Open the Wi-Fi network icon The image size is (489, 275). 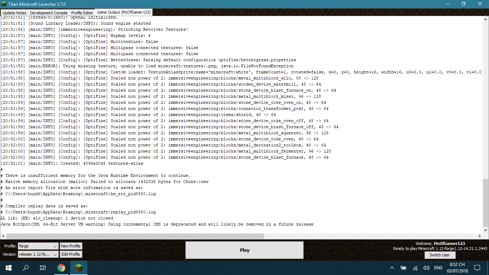click(415, 268)
